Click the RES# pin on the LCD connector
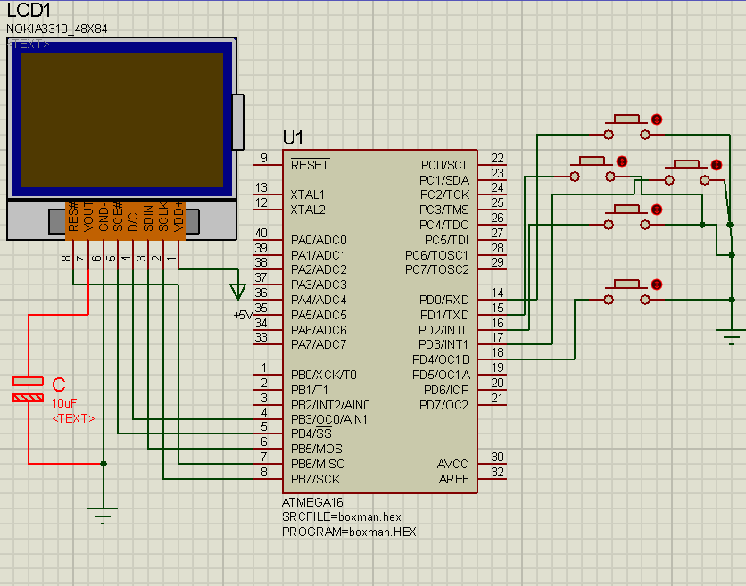The width and height of the screenshot is (746, 586). click(x=73, y=217)
